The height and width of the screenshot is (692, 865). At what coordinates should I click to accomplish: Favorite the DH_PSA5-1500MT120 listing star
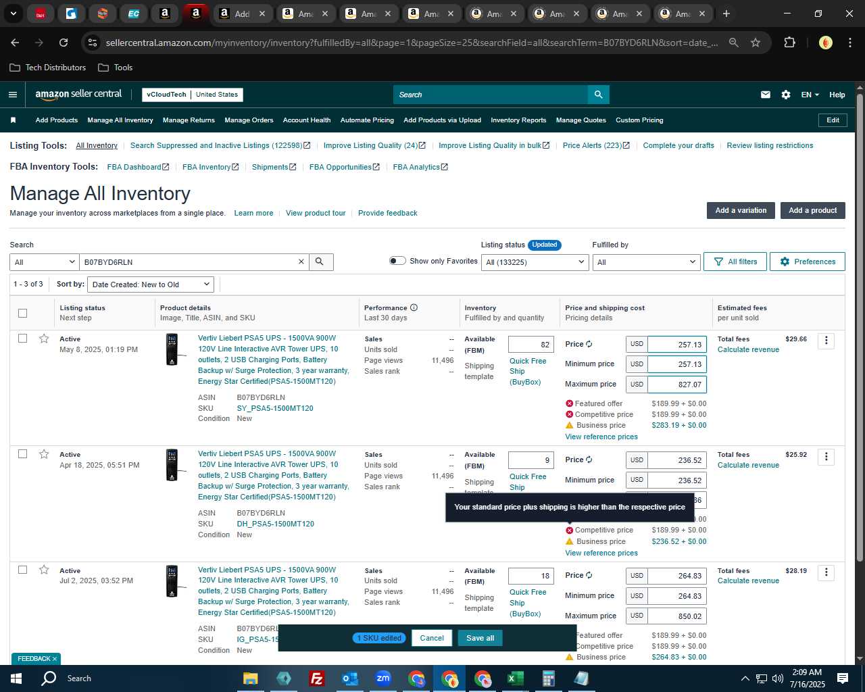pos(44,454)
